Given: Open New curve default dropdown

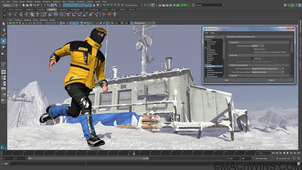Looking at the screenshot, I should pos(268,69).
